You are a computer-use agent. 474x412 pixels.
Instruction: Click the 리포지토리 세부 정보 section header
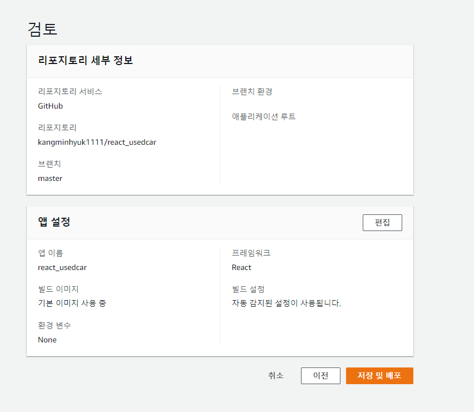click(x=86, y=60)
